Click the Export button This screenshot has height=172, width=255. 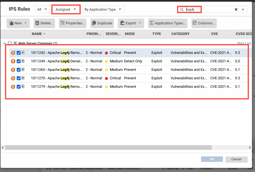[x=131, y=23]
